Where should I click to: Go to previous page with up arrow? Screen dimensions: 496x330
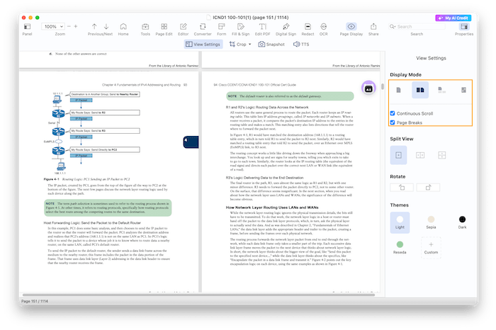point(94,26)
